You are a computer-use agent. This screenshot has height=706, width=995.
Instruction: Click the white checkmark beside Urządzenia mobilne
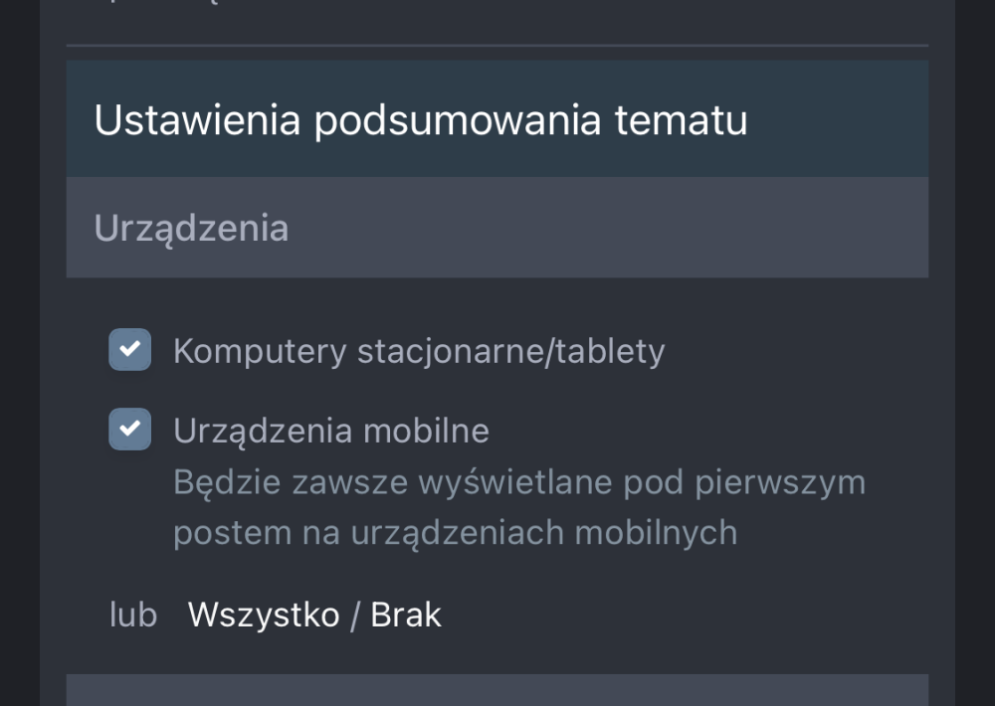point(130,430)
